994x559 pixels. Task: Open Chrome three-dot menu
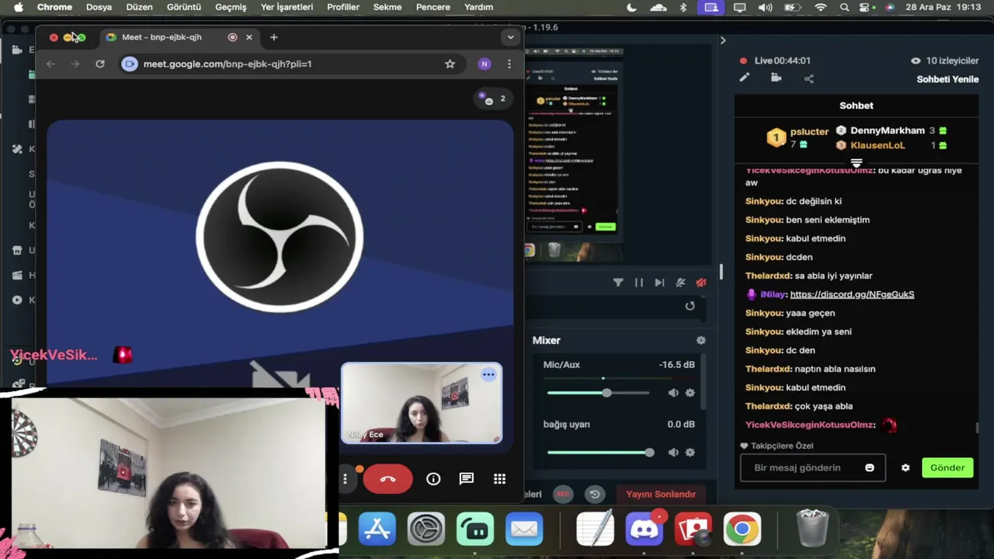tap(509, 64)
